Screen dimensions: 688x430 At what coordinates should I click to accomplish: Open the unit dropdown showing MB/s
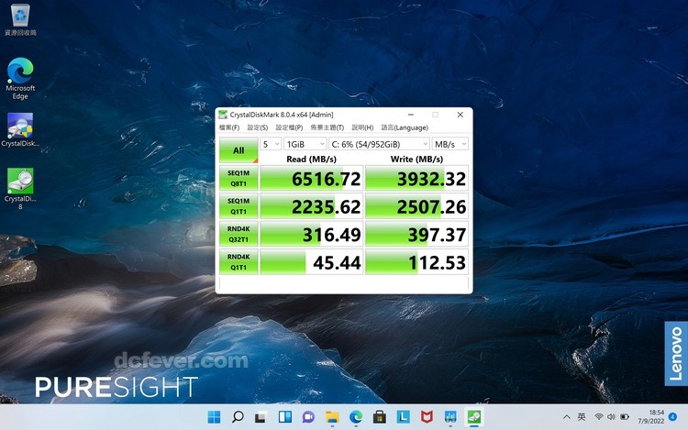click(450, 144)
